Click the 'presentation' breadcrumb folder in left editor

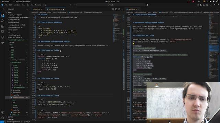click(62, 12)
